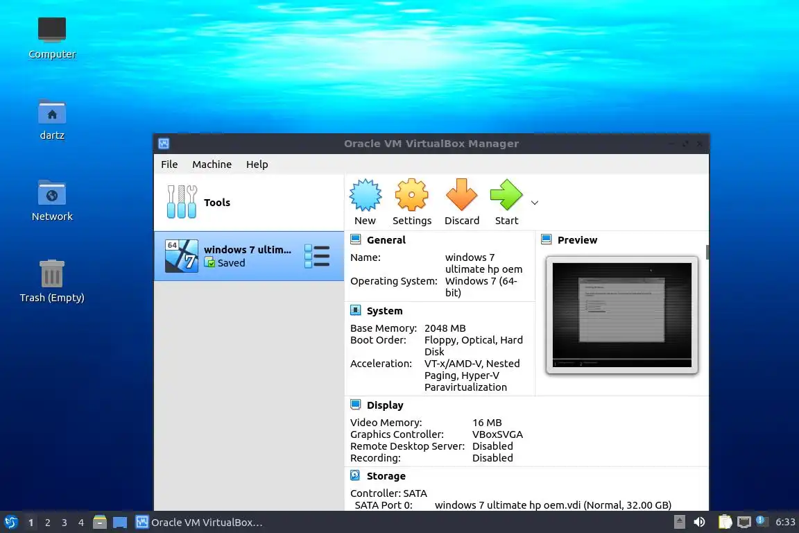Open the VM item menu list icon
Image resolution: width=799 pixels, height=533 pixels.
pos(317,256)
